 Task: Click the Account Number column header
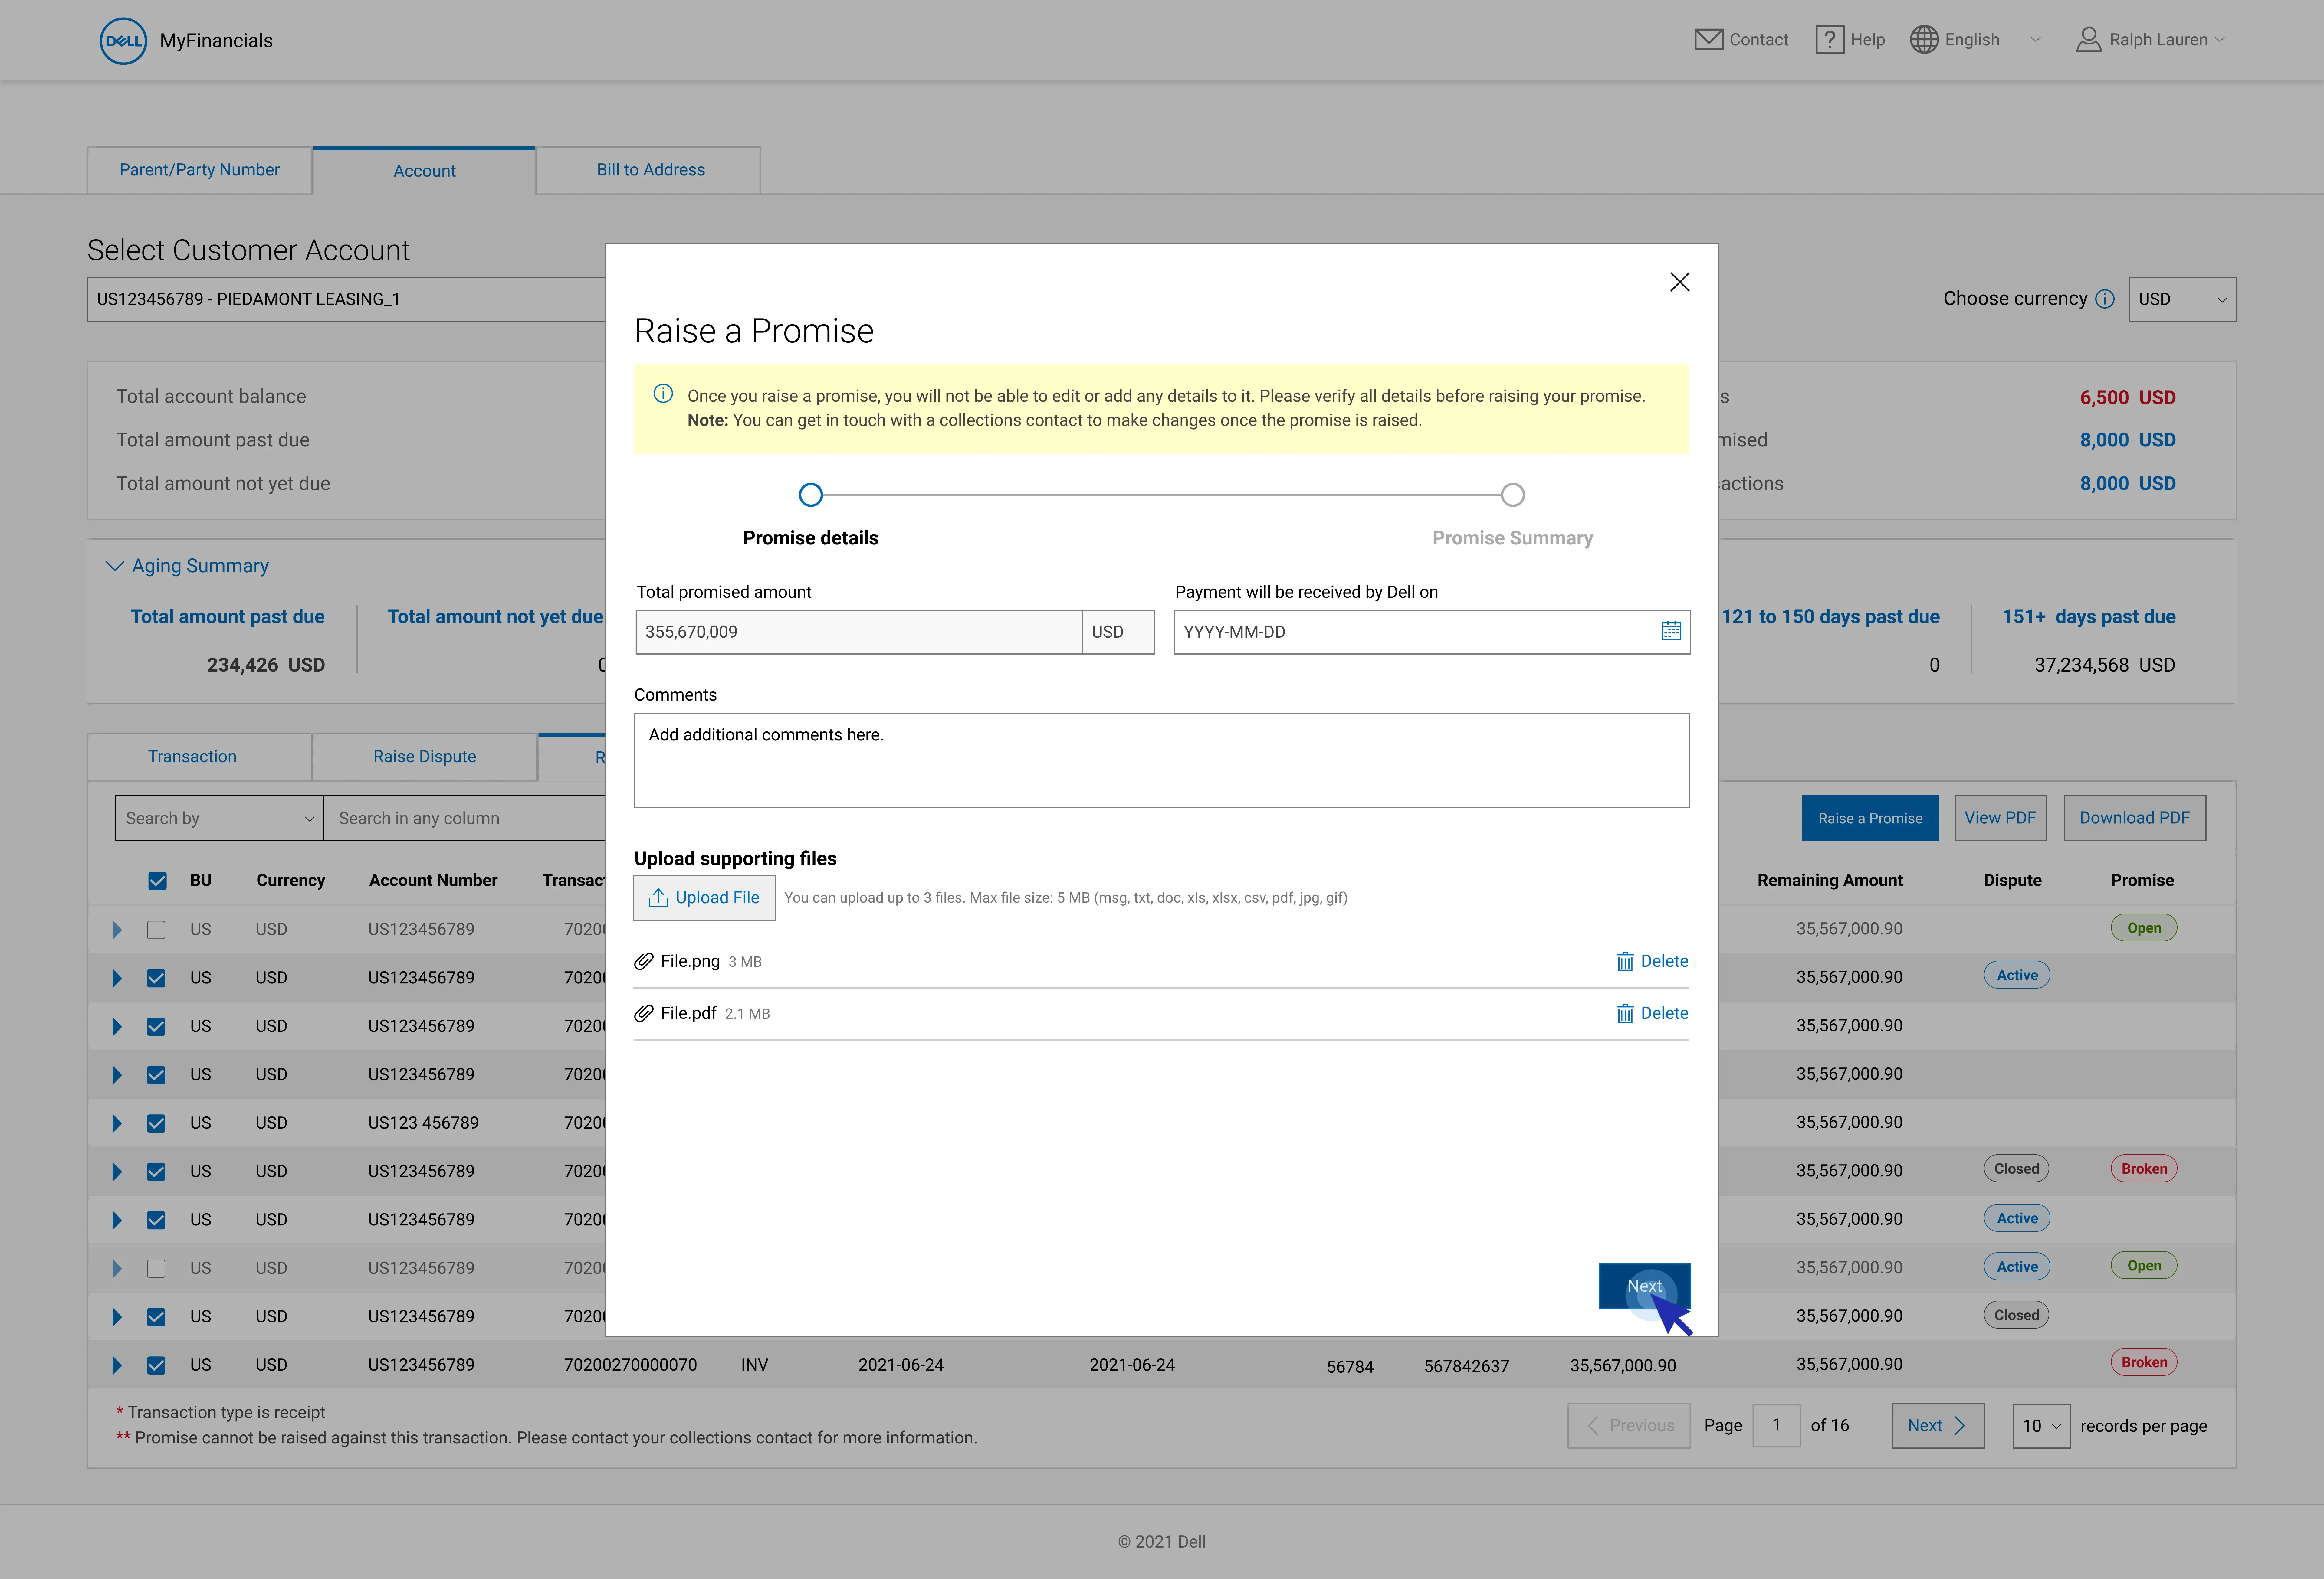(x=433, y=881)
